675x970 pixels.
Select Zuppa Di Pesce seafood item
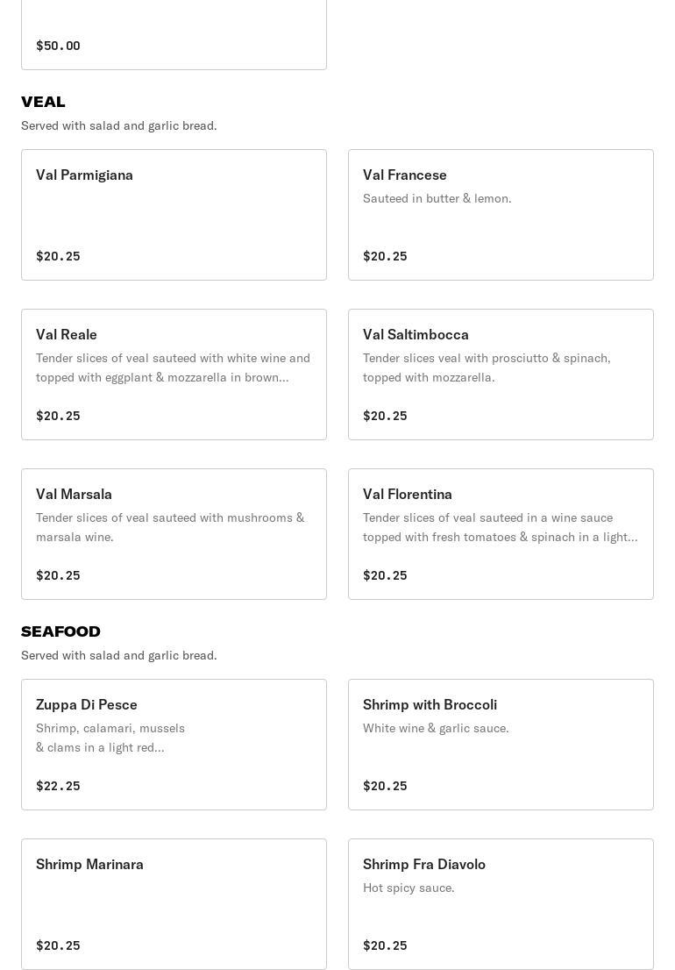[174, 745]
